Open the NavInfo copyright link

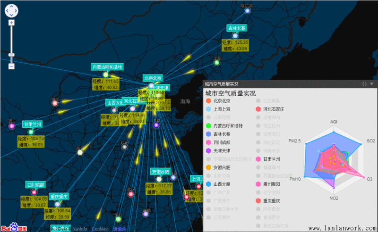pyautogui.click(x=79, y=229)
